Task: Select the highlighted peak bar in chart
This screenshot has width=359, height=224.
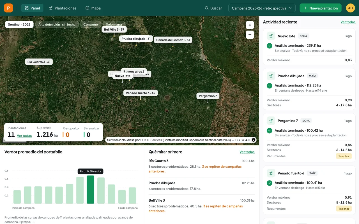Action: tap(91, 190)
